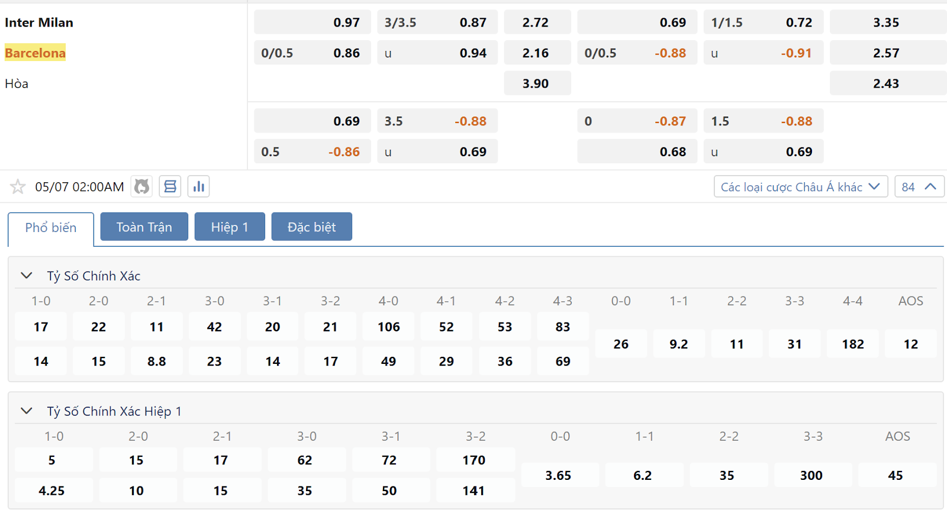Switch to the 'Phổ biến' tab
Screen dimensions: 947x513
coord(51,228)
